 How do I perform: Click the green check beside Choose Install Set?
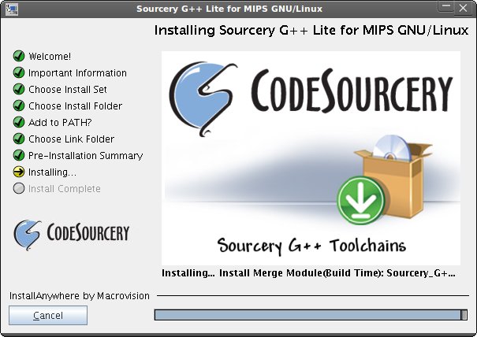(19, 89)
